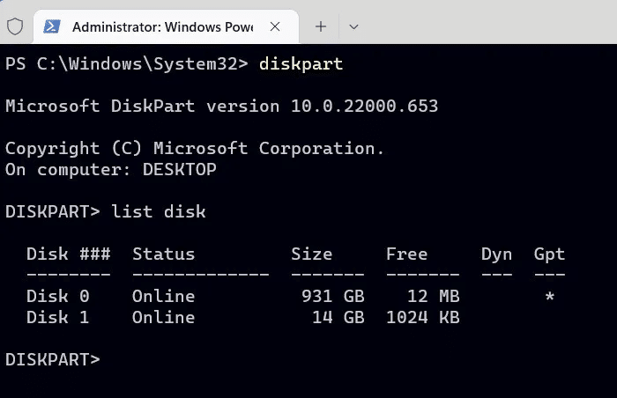Screen dimensions: 617x398
Task: Click the diskpart command text
Action: pyautogui.click(x=301, y=64)
